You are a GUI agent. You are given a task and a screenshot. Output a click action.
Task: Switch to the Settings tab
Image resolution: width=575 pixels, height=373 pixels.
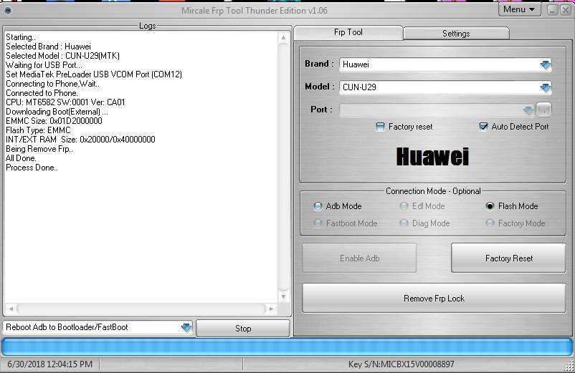pyautogui.click(x=456, y=34)
